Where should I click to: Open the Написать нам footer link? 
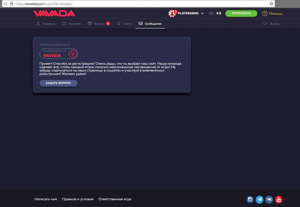tap(46, 199)
